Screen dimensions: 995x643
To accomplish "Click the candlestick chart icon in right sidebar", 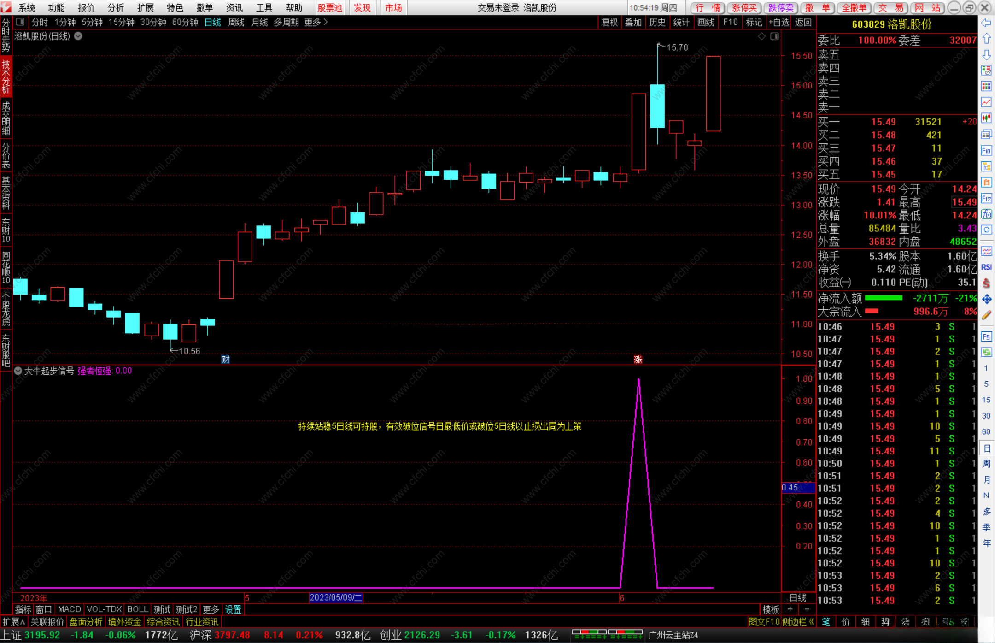I will coord(986,118).
